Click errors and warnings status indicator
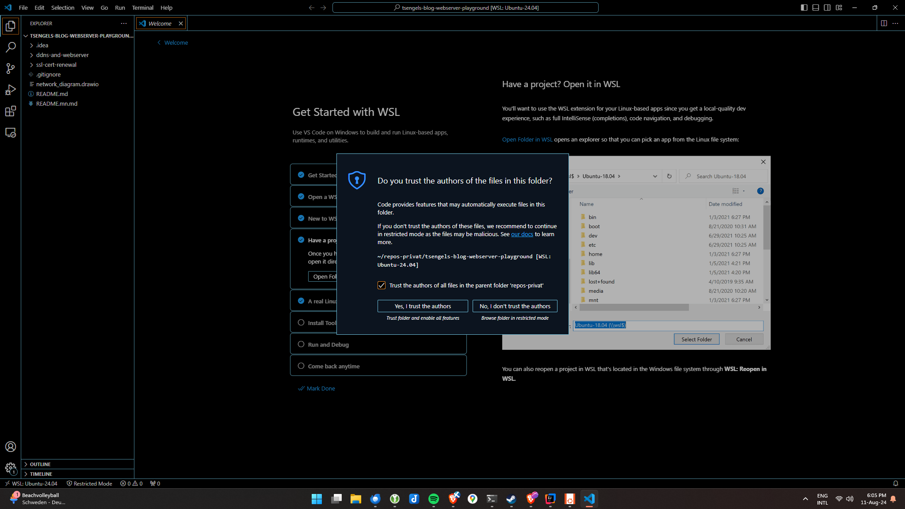 point(131,483)
